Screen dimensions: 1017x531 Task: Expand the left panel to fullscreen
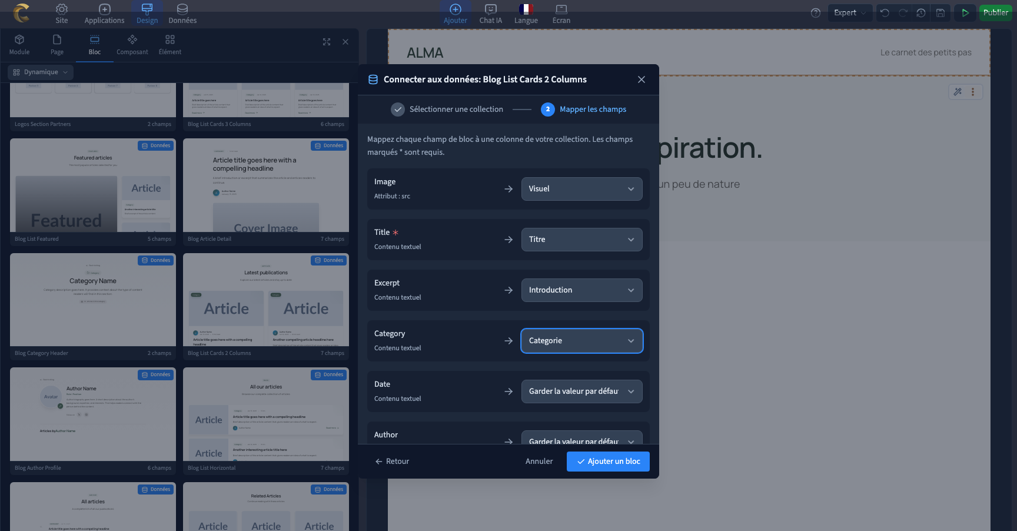(x=327, y=42)
